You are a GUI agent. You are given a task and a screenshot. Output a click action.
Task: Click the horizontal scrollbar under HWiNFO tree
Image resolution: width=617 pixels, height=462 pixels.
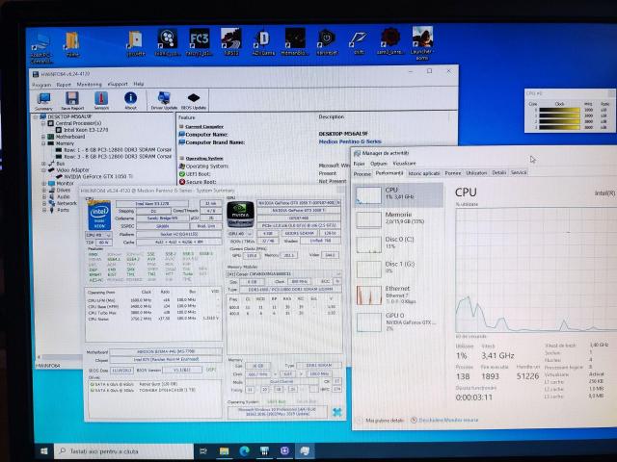pyautogui.click(x=59, y=357)
